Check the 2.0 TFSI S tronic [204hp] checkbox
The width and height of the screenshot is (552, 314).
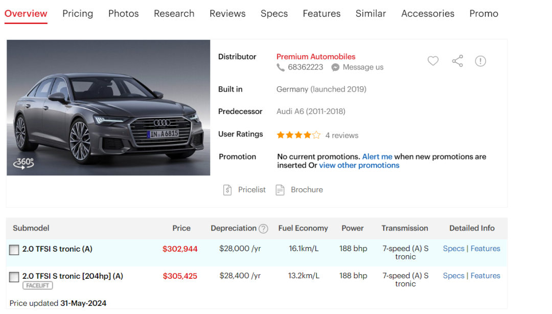(x=14, y=277)
